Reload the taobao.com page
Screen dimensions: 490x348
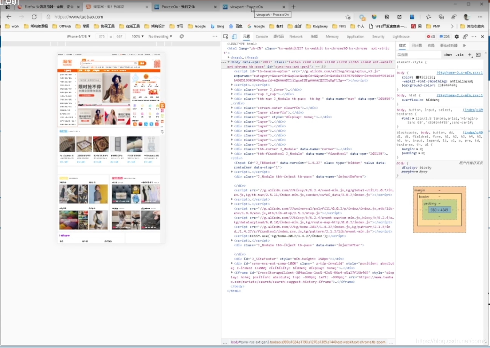click(x=34, y=17)
